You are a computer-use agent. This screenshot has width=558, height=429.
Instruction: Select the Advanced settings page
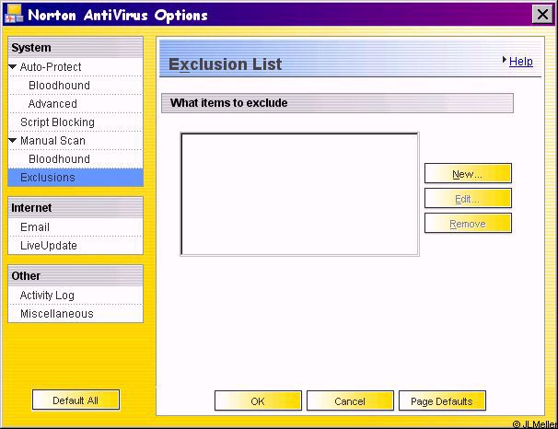(x=52, y=104)
